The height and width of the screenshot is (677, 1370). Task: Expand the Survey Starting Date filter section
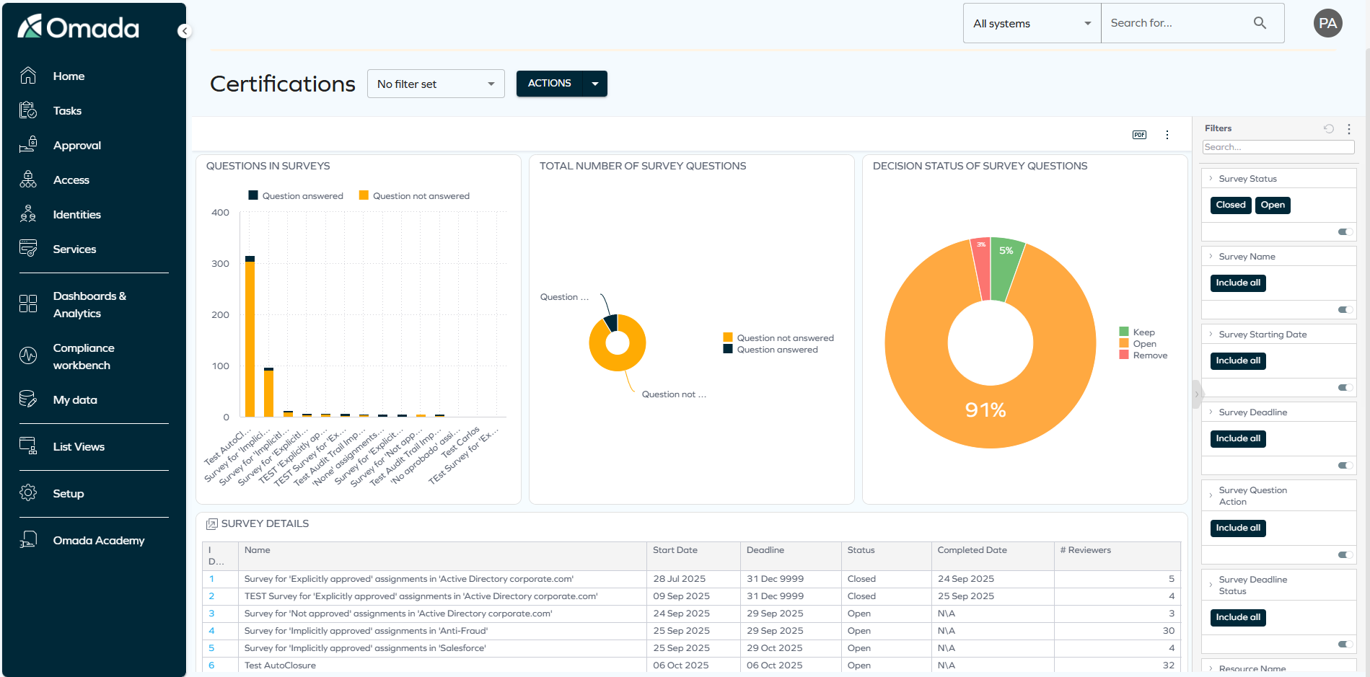click(x=1262, y=334)
